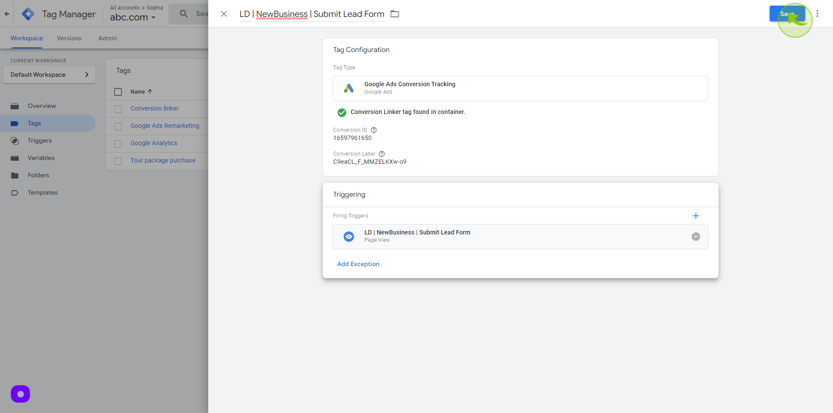Click the Name column header

pyautogui.click(x=138, y=91)
